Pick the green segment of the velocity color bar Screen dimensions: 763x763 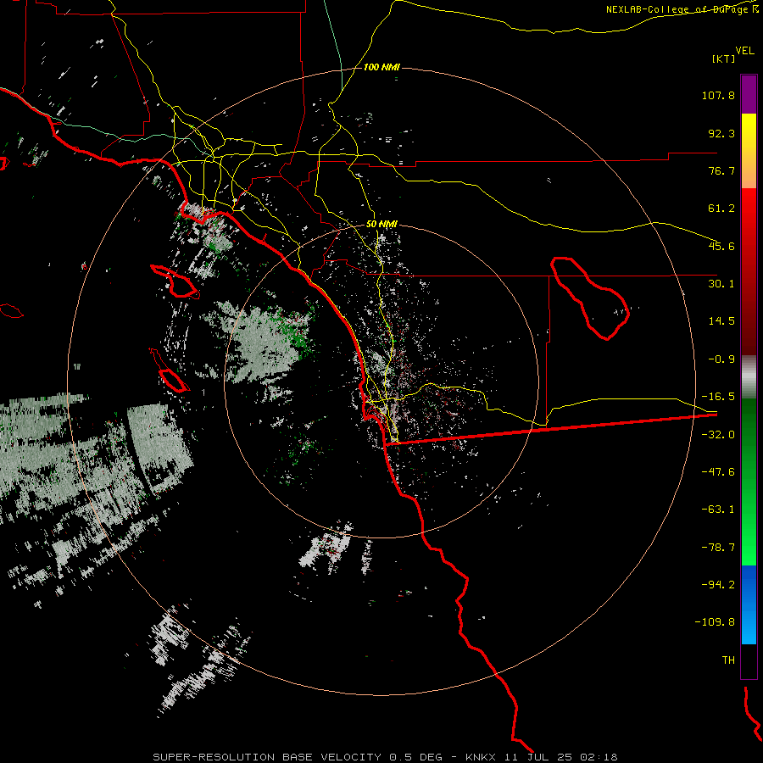coord(749,482)
